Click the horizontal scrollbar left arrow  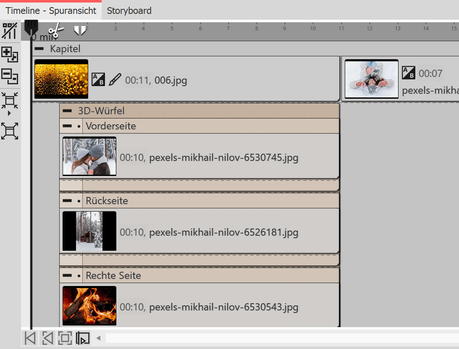point(99,338)
